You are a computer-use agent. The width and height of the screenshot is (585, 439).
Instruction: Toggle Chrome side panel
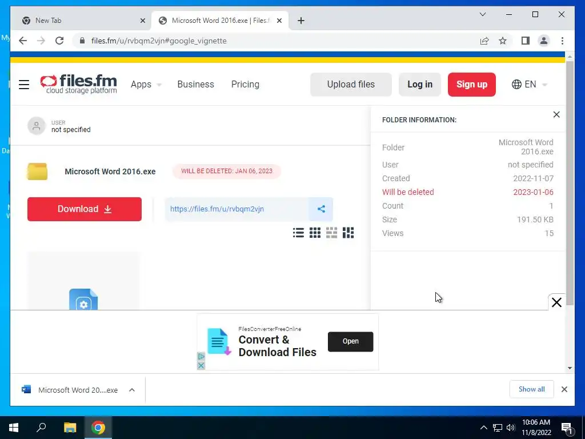point(526,41)
